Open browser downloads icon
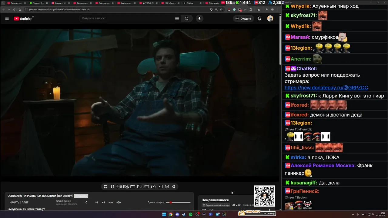388x218 pixels. [x=259, y=9]
